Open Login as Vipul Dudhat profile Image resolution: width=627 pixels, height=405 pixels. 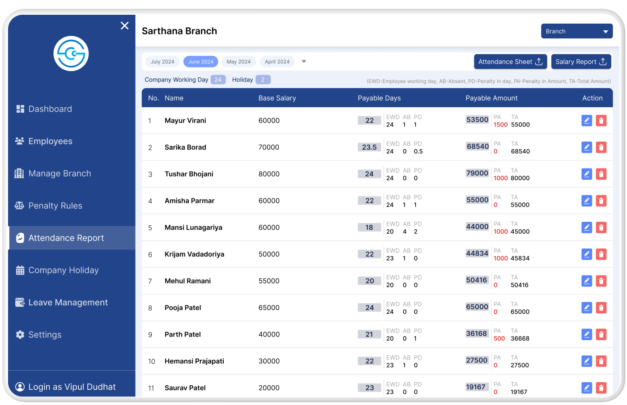click(x=72, y=387)
